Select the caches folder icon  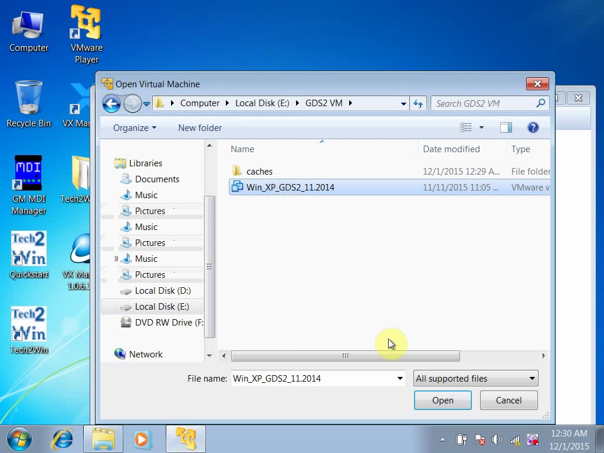point(237,171)
